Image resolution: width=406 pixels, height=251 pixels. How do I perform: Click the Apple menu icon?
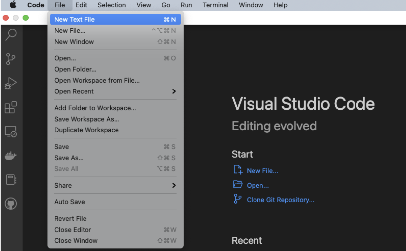(13, 5)
